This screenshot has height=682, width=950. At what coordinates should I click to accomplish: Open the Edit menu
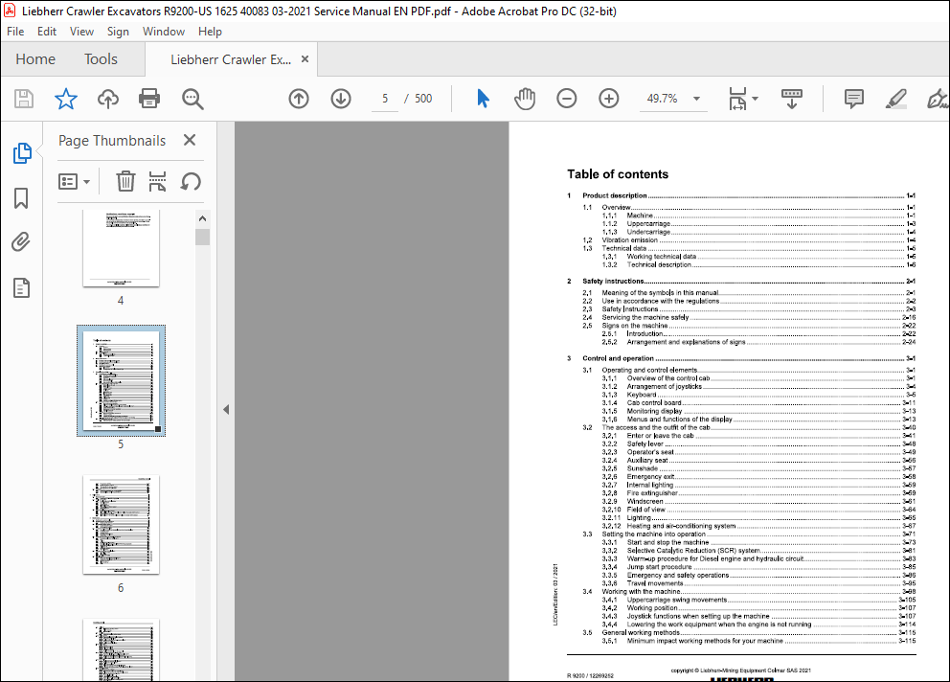(47, 32)
